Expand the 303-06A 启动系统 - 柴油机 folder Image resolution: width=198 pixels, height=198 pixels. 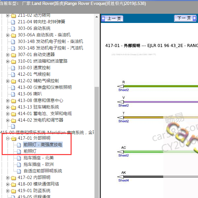8,35
